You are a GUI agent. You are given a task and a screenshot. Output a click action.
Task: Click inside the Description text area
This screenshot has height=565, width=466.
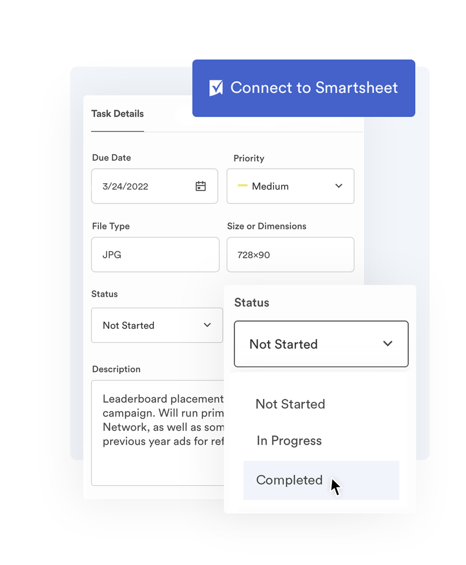[x=155, y=456]
